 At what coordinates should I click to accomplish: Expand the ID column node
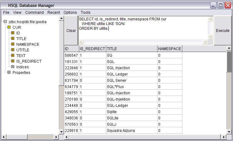[x=13, y=33]
